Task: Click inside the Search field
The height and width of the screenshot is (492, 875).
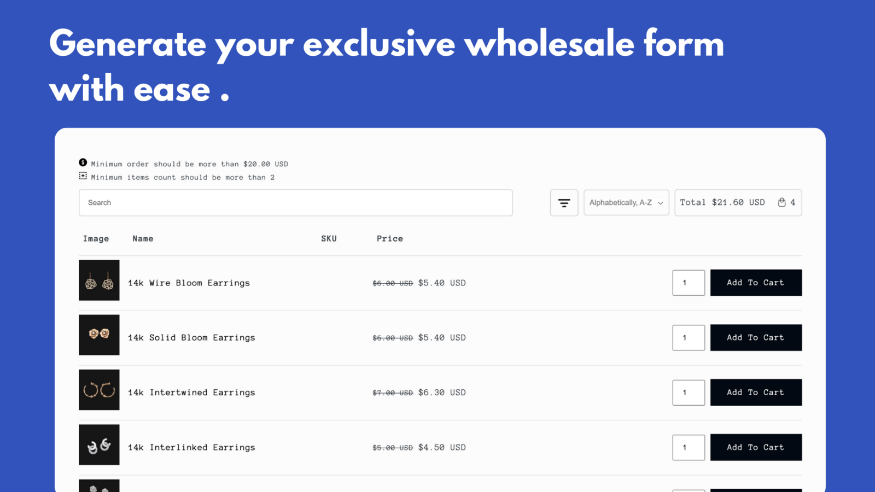Action: (x=295, y=202)
